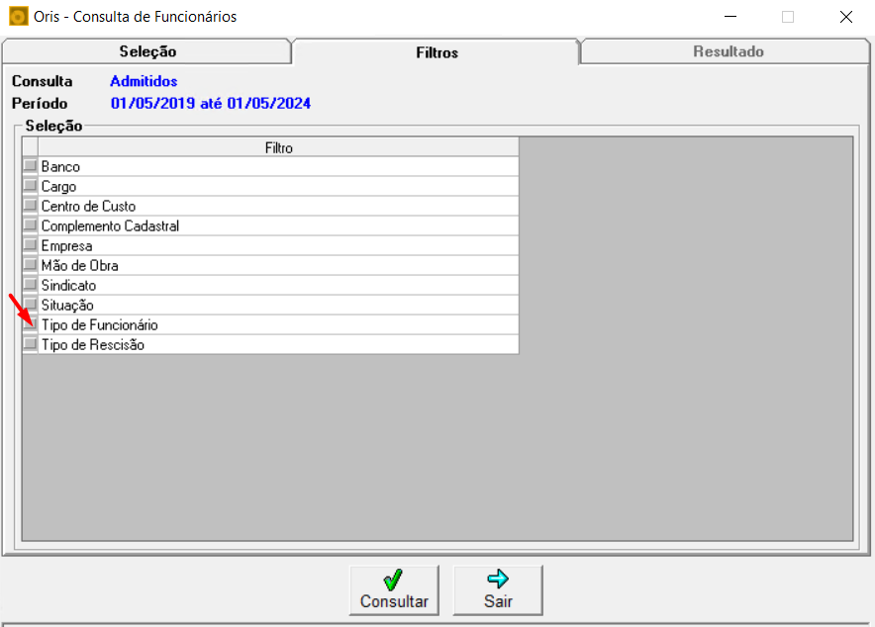This screenshot has height=627, width=875.
Task: Select the Sindicato row text
Action: tap(68, 286)
